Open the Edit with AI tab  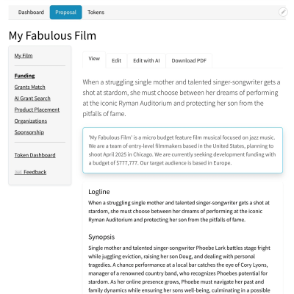pos(146,60)
